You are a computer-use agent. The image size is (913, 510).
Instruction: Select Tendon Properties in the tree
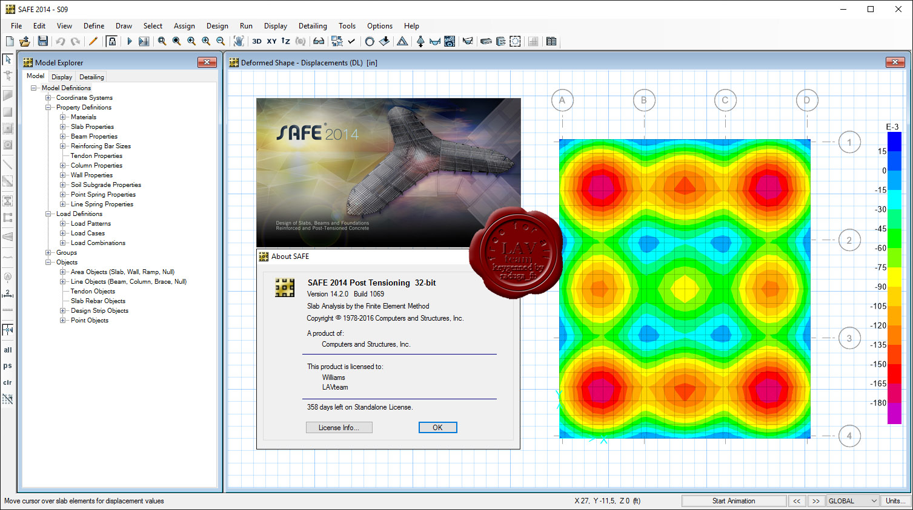pyautogui.click(x=96, y=155)
